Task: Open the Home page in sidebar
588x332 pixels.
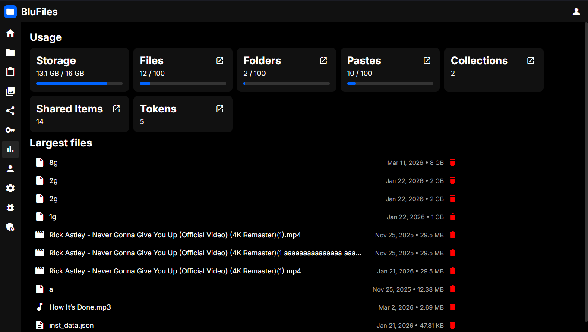Action: 10,33
